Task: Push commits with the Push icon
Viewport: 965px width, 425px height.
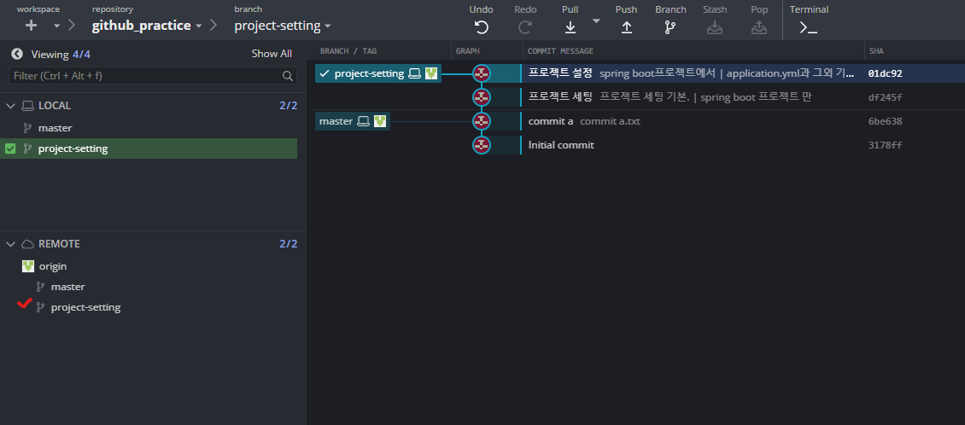Action: point(627,27)
